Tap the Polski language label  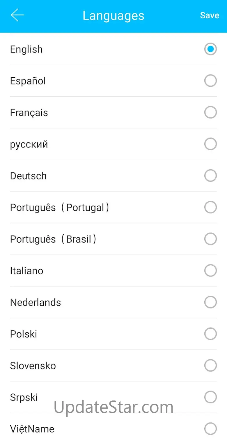click(24, 334)
